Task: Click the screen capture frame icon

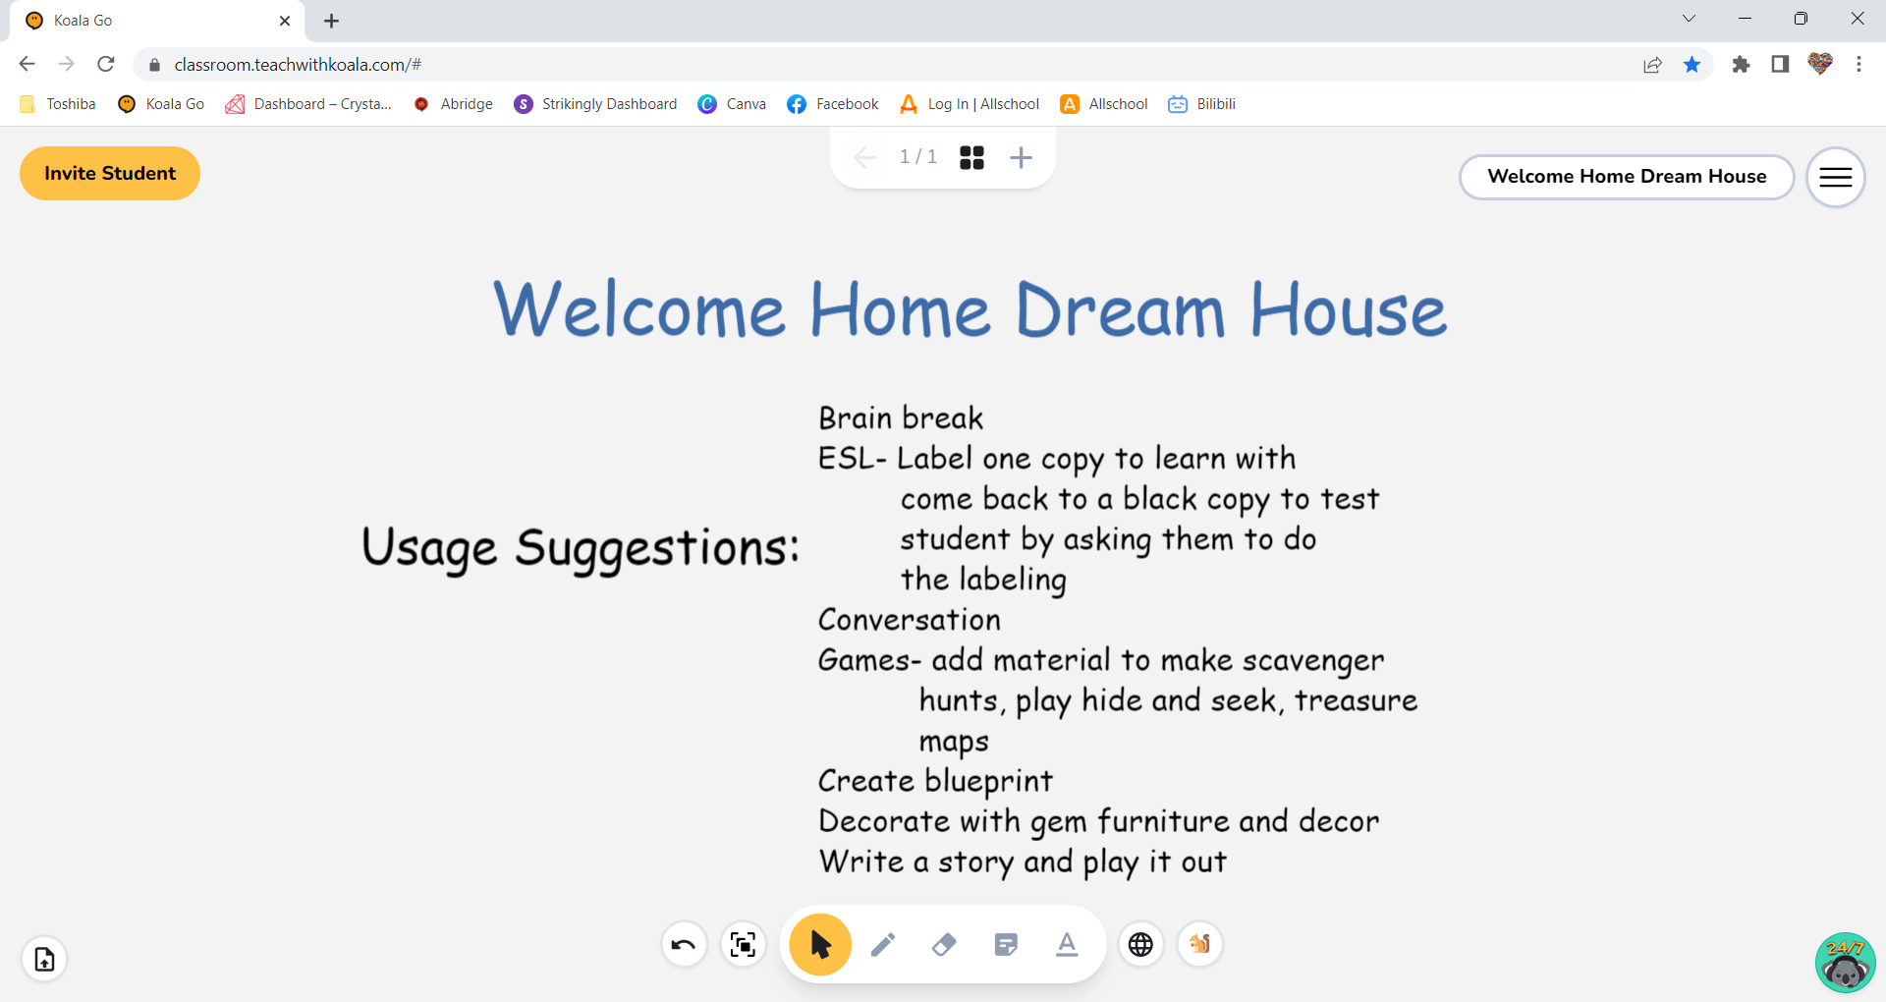Action: [x=744, y=944]
